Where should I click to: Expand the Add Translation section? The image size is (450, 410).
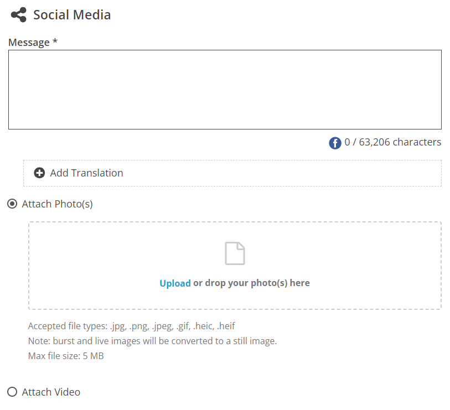(232, 173)
